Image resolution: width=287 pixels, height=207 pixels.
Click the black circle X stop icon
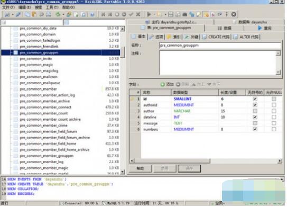(234, 14)
